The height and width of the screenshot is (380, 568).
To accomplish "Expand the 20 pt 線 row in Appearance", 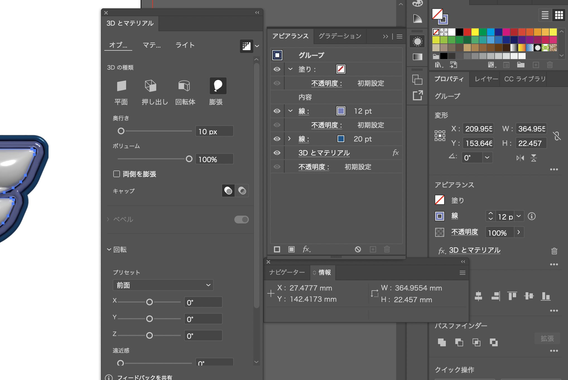I will (289, 139).
